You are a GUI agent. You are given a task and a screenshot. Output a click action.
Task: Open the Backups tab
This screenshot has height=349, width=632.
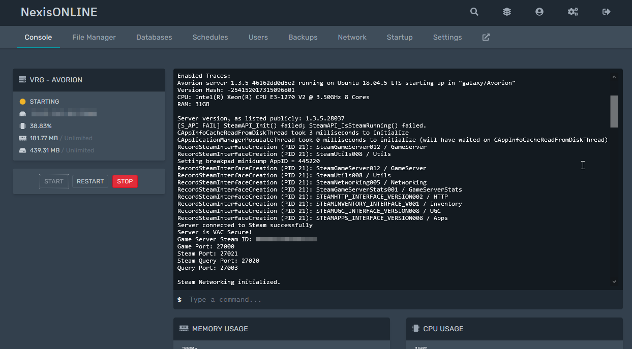[x=303, y=37]
